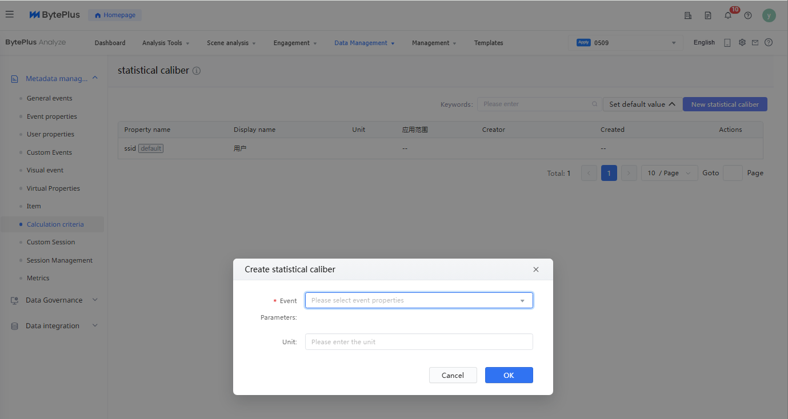Open the Data Management menu
The image size is (788, 419).
(x=364, y=43)
